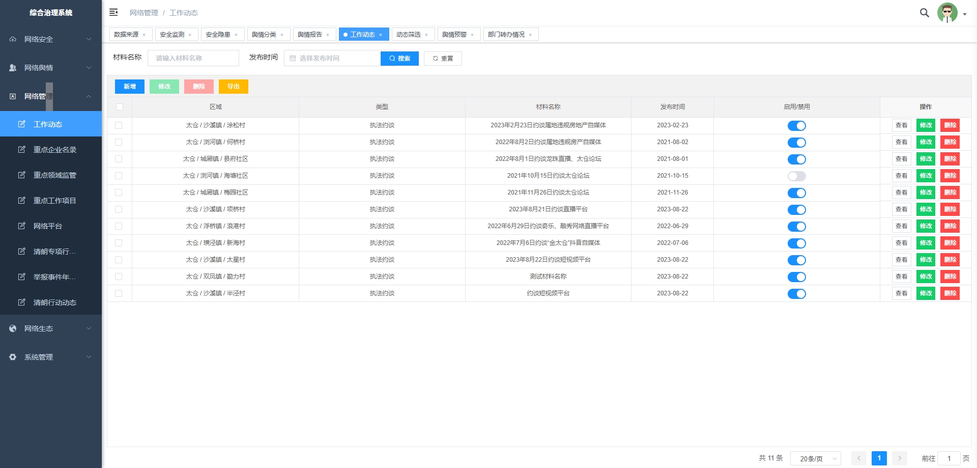Expand the 网络舆情 menu

point(51,68)
